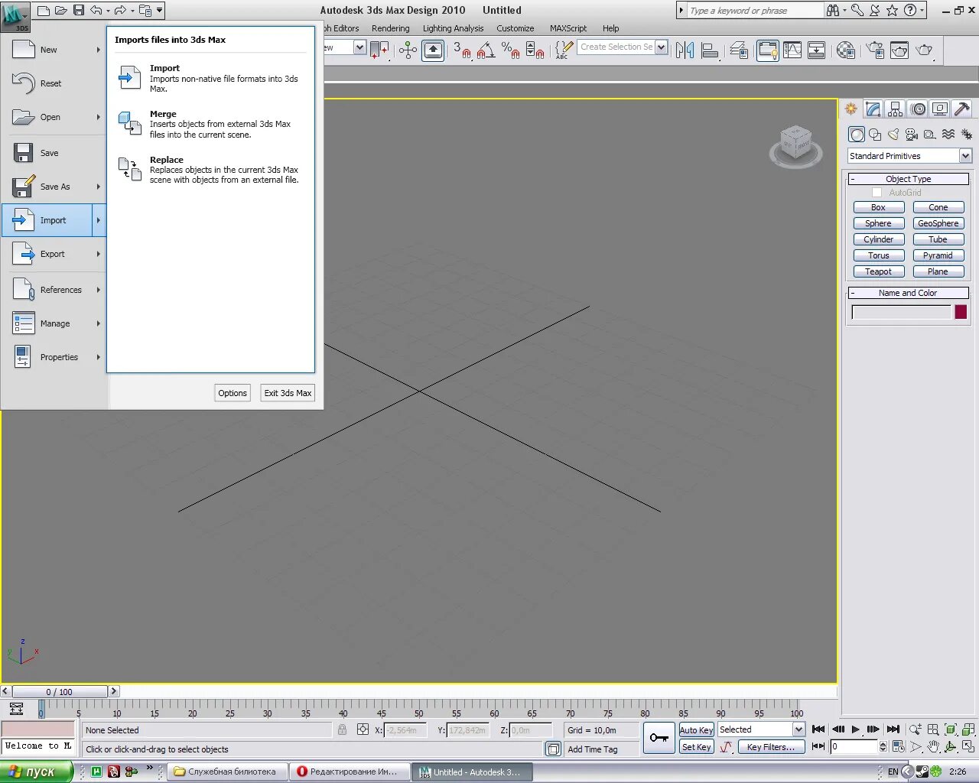Click the Torus button

point(879,255)
